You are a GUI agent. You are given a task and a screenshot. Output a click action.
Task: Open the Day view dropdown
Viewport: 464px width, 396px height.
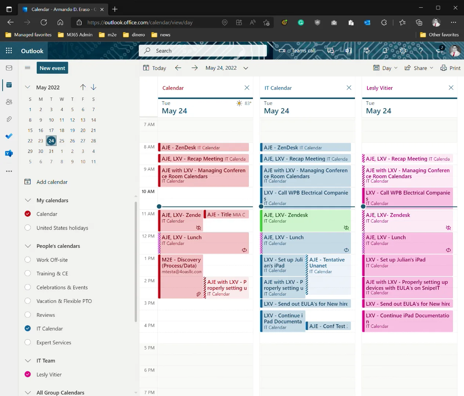385,68
